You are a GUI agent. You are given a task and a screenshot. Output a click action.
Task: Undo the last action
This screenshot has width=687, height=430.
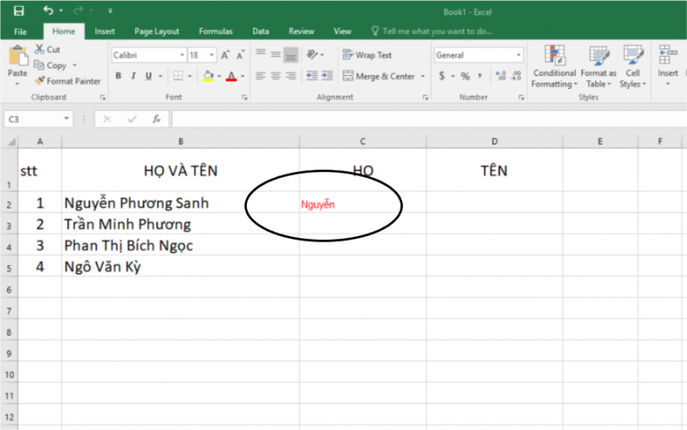(48, 10)
